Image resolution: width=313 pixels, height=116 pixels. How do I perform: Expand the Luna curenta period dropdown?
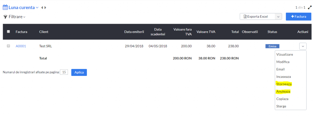point(37,8)
